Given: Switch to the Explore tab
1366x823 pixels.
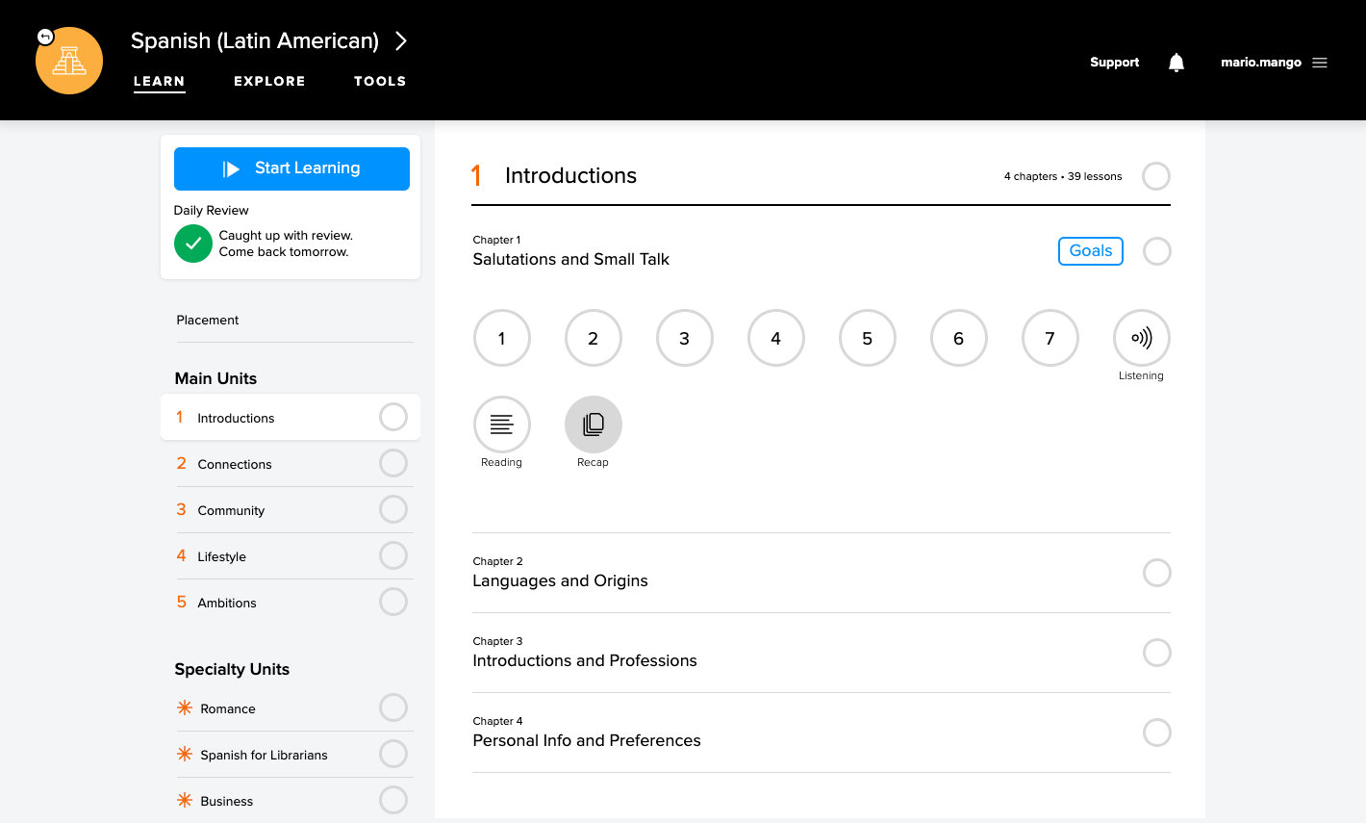Looking at the screenshot, I should (269, 81).
